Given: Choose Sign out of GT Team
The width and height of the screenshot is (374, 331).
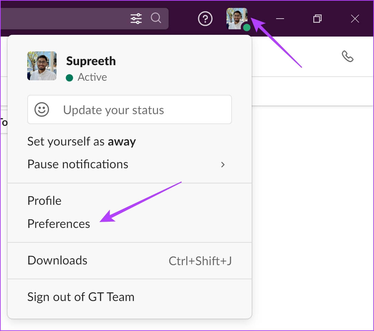Looking at the screenshot, I should (81, 297).
